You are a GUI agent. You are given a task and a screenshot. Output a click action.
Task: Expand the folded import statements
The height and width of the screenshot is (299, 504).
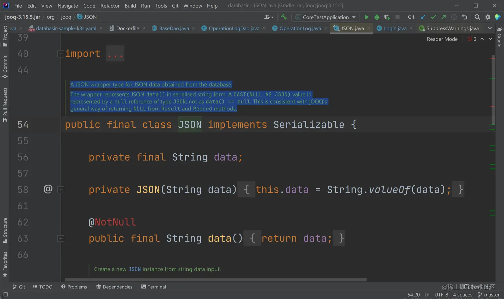60,54
